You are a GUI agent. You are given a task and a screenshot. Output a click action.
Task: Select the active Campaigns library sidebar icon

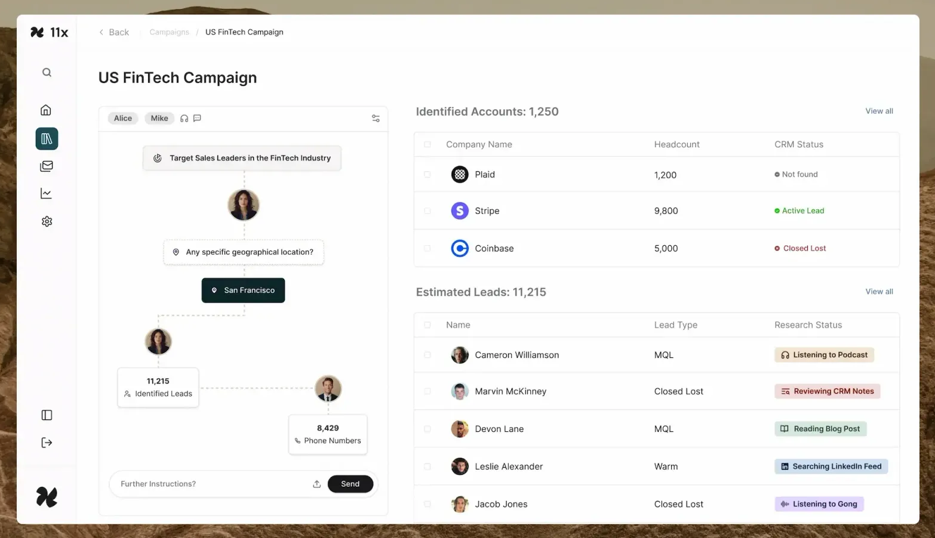[47, 138]
